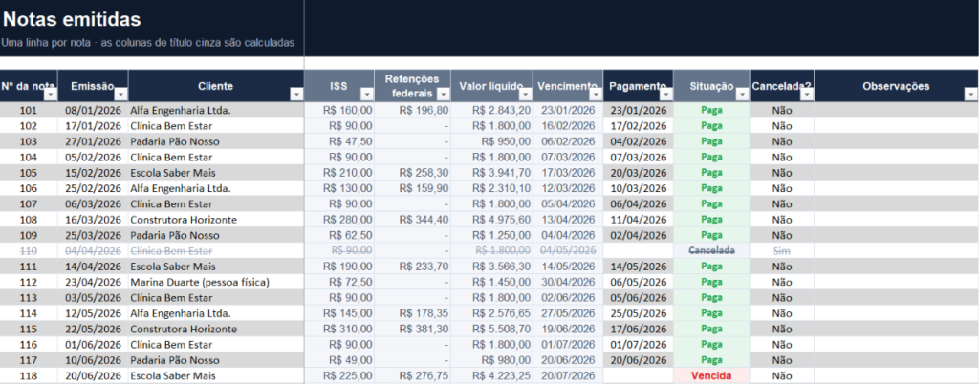Select the client cell of nota 106
The width and height of the screenshot is (979, 384).
(x=216, y=188)
